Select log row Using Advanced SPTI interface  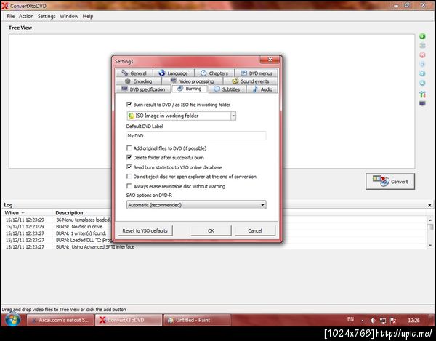[x=94, y=246]
